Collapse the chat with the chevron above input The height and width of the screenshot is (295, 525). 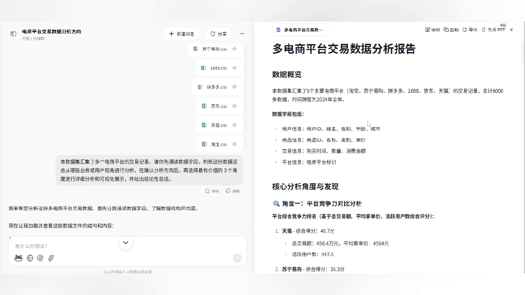tap(126, 242)
